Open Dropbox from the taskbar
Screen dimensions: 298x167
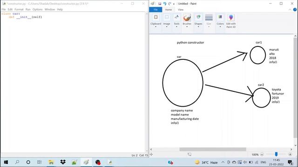tap(63, 162)
